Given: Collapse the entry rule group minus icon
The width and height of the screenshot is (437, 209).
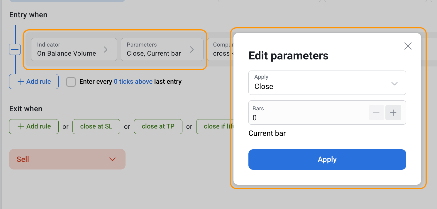Looking at the screenshot, I should (15, 49).
